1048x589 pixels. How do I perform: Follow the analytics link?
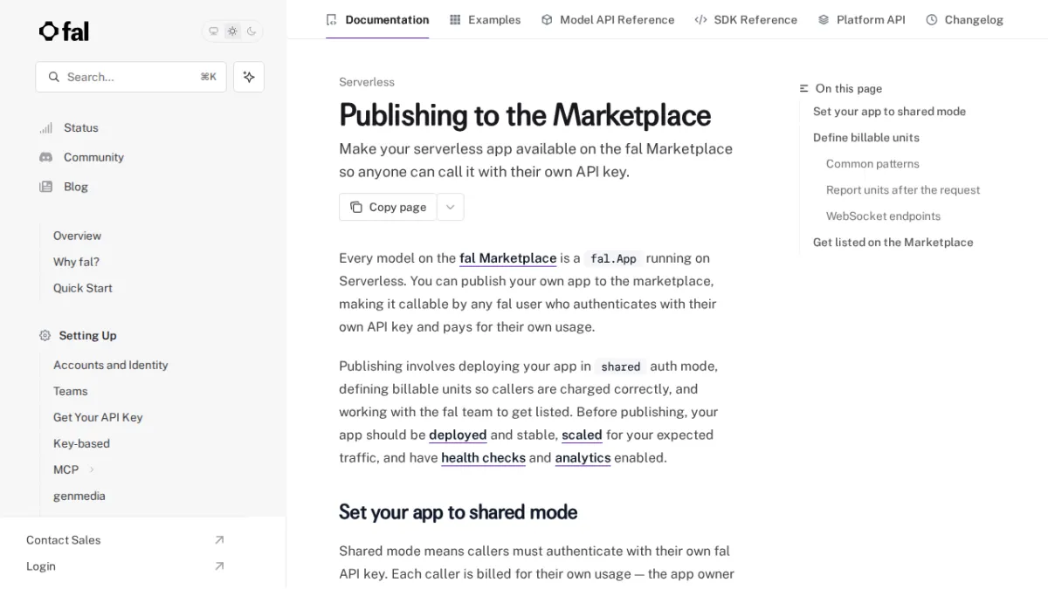pyautogui.click(x=583, y=457)
